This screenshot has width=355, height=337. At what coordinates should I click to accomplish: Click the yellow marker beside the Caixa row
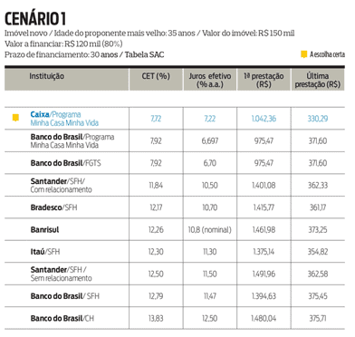pos(15,118)
